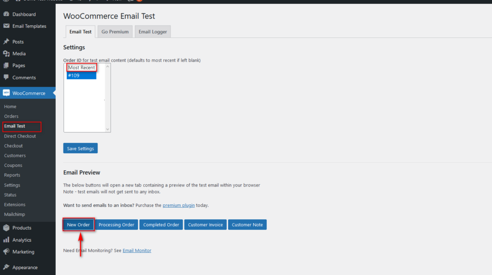Open WooCommerce Settings submenu item
This screenshot has width=492, height=275.
[12, 185]
